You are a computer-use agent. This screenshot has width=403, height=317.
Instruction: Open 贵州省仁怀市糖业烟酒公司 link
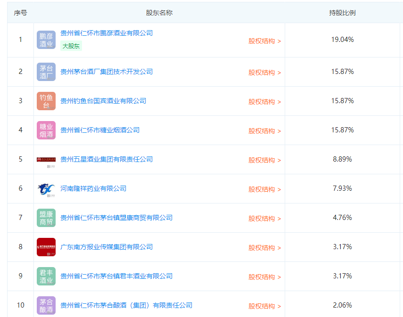(x=100, y=130)
